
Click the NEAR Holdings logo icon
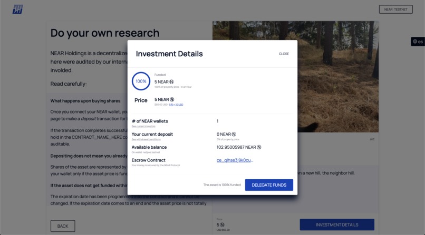click(17, 9)
